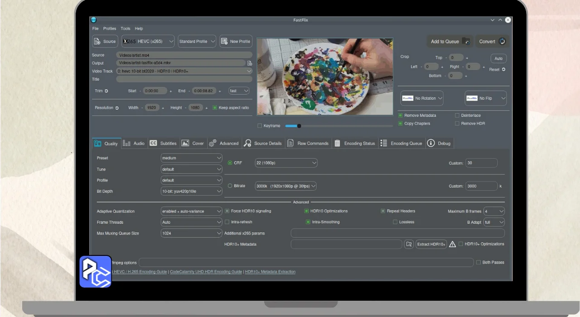
Task: Reset trim using the Trim icon
Action: coord(106,91)
